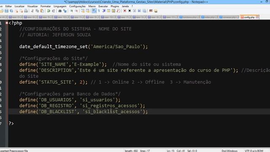
Task: Switch to the new 10 tab
Action: coord(108,17)
